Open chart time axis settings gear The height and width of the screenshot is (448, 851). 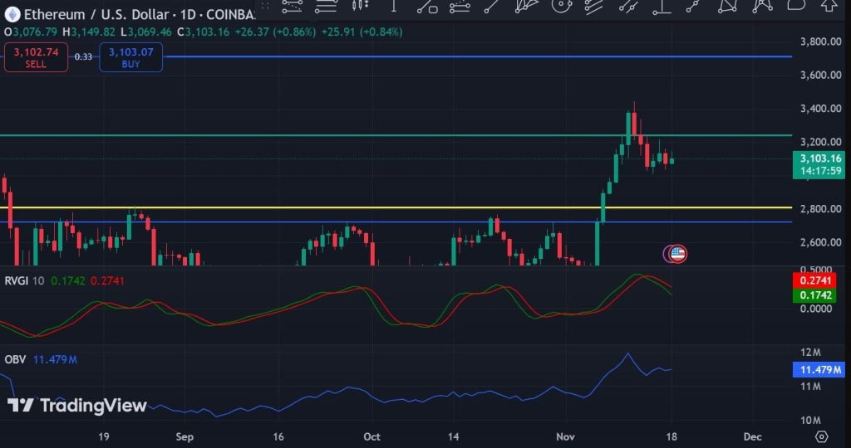(822, 436)
